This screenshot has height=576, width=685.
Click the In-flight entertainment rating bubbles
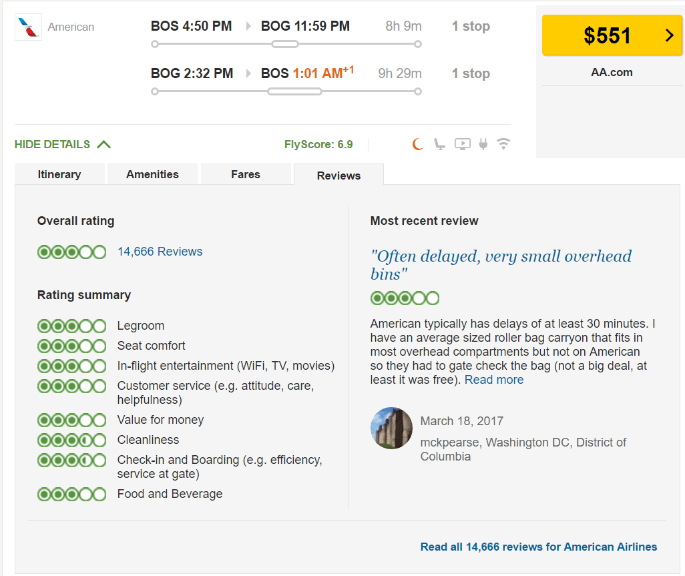coord(71,366)
